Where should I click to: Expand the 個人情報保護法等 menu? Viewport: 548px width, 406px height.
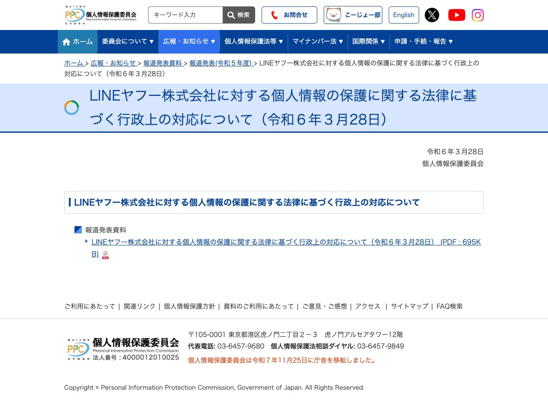(254, 42)
